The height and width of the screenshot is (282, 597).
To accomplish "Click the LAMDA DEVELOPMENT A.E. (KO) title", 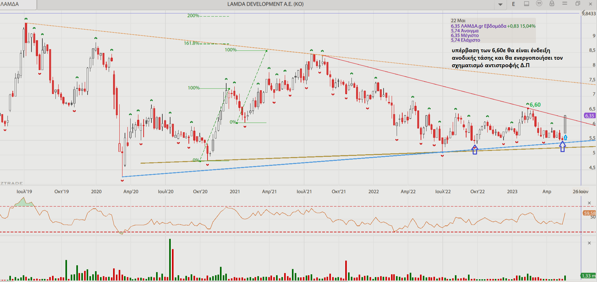I will click(x=265, y=4).
